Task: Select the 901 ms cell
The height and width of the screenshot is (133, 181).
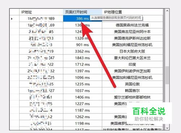Action: [83, 45]
